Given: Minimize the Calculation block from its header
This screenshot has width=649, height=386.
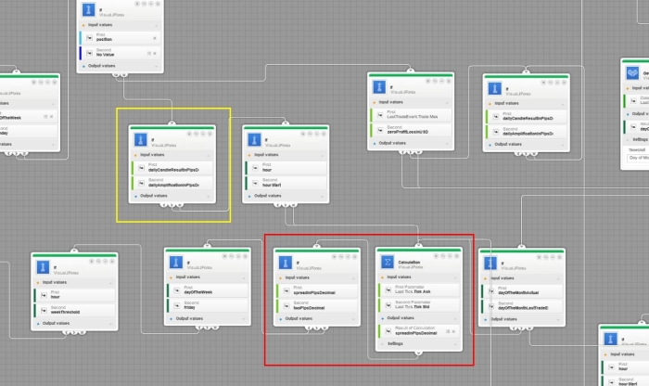Looking at the screenshot, I should pos(450,256).
